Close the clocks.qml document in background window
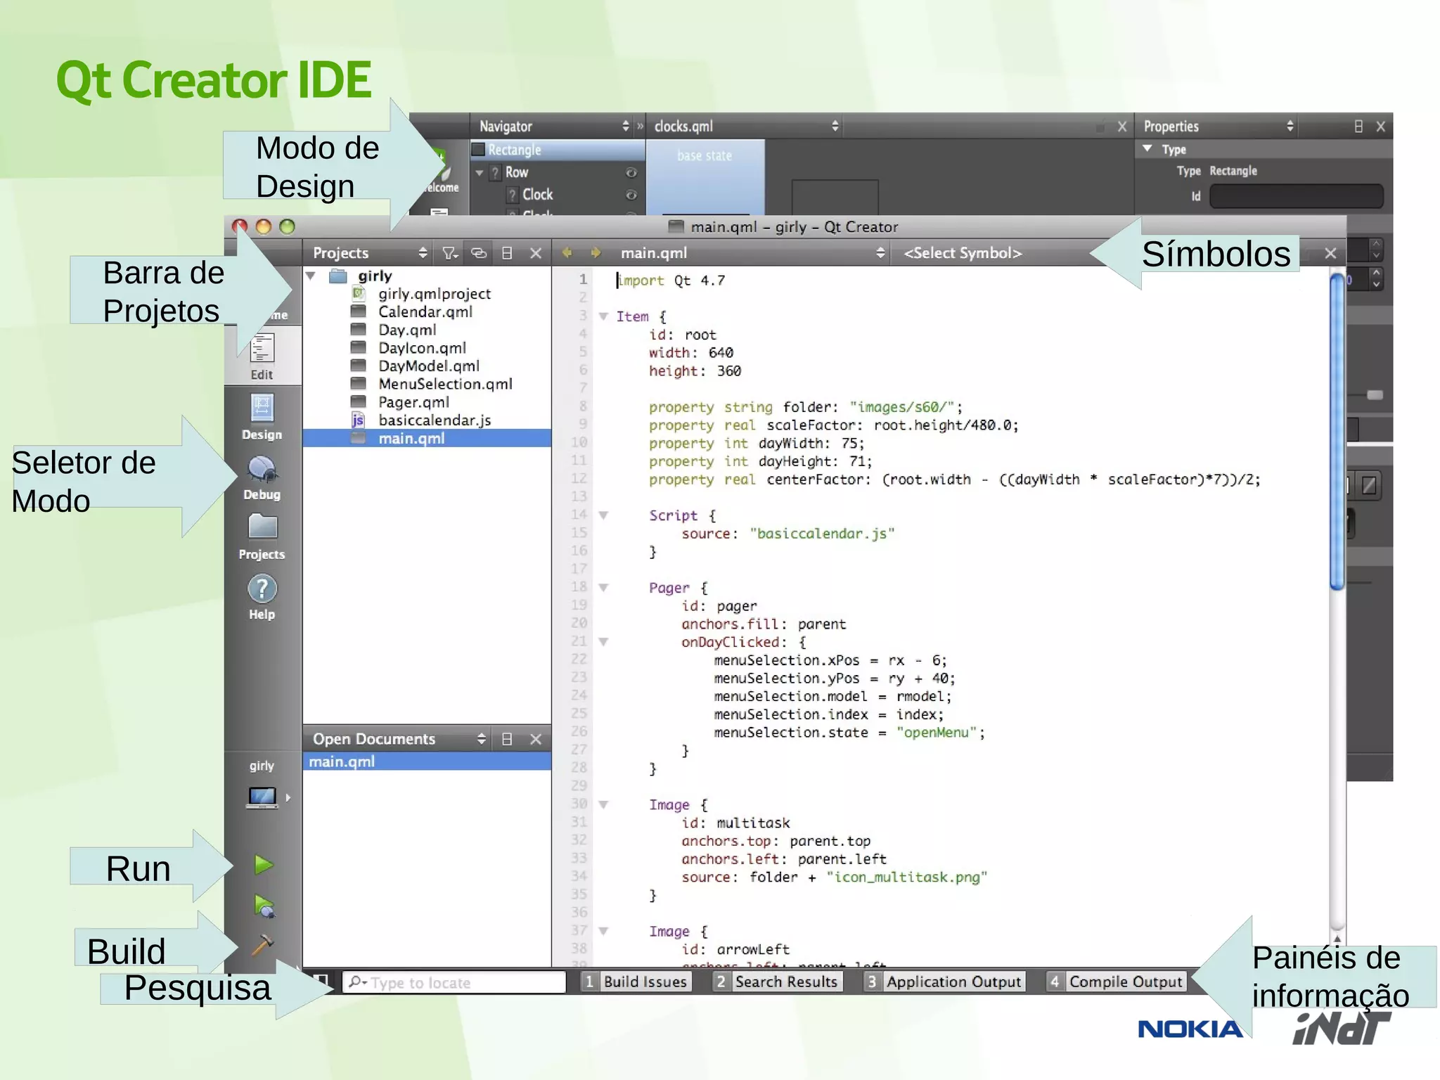1440x1080 pixels. (1122, 127)
